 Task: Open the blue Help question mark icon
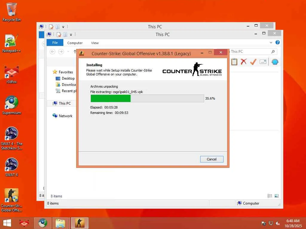278,42
